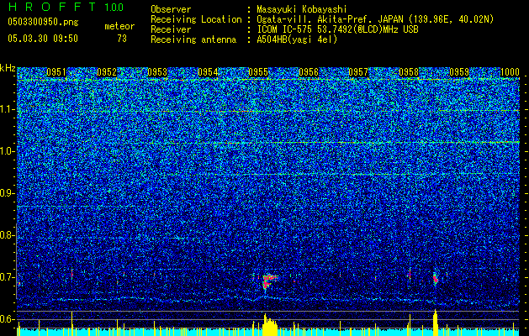Select the file name 0503300950.png

point(43,23)
